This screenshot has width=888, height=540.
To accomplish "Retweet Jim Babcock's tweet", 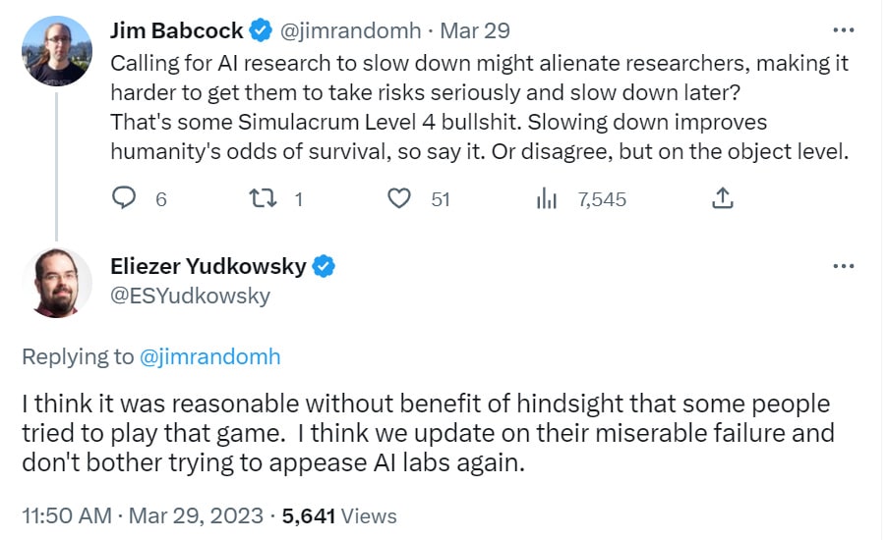I will (263, 198).
